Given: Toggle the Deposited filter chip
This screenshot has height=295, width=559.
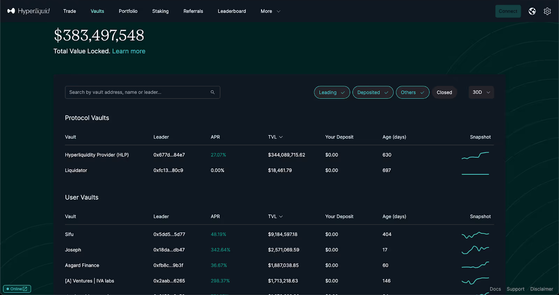Looking at the screenshot, I should click(373, 92).
